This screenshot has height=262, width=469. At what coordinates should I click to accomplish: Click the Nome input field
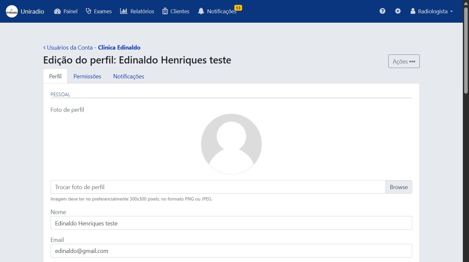click(x=231, y=223)
